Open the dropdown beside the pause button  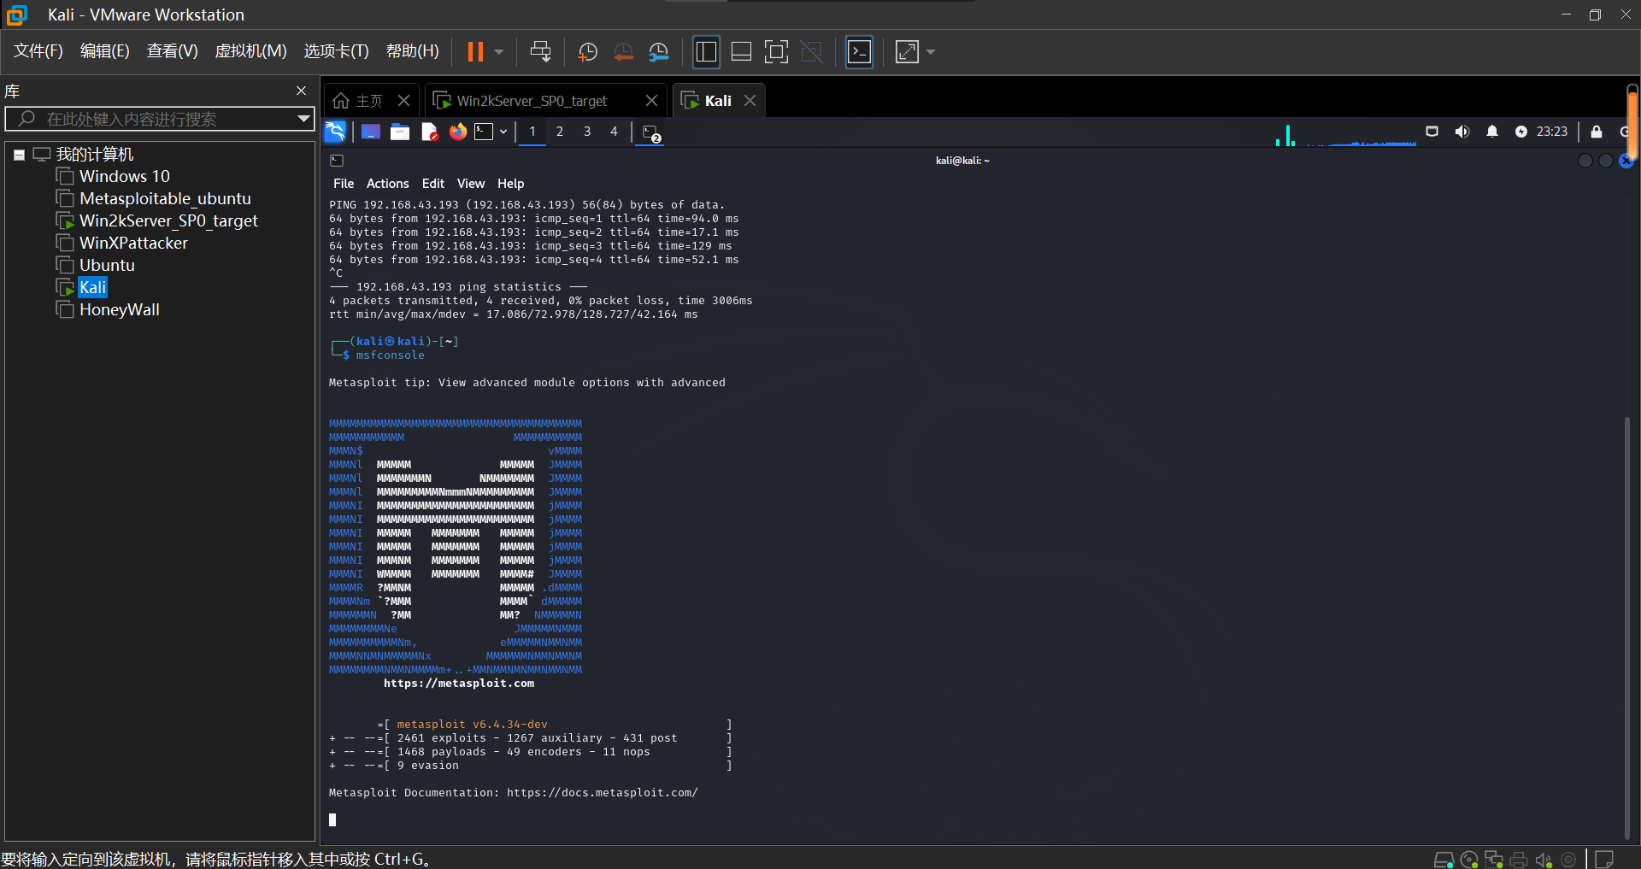(x=499, y=52)
